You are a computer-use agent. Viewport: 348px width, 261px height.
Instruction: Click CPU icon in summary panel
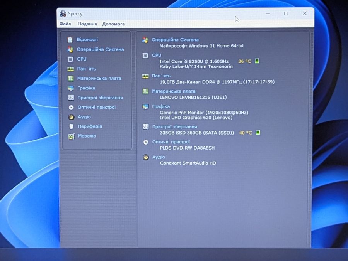pos(145,56)
